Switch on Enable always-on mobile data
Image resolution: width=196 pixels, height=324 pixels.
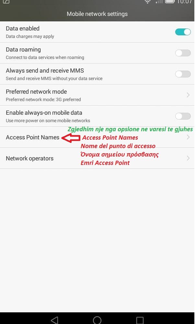tap(183, 116)
